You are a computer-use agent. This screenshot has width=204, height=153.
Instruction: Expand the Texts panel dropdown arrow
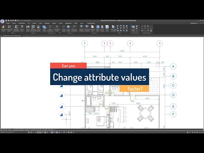pos(15,33)
